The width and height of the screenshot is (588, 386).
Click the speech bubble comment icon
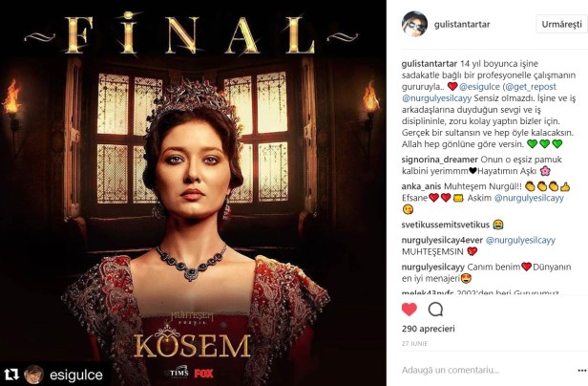point(435,310)
